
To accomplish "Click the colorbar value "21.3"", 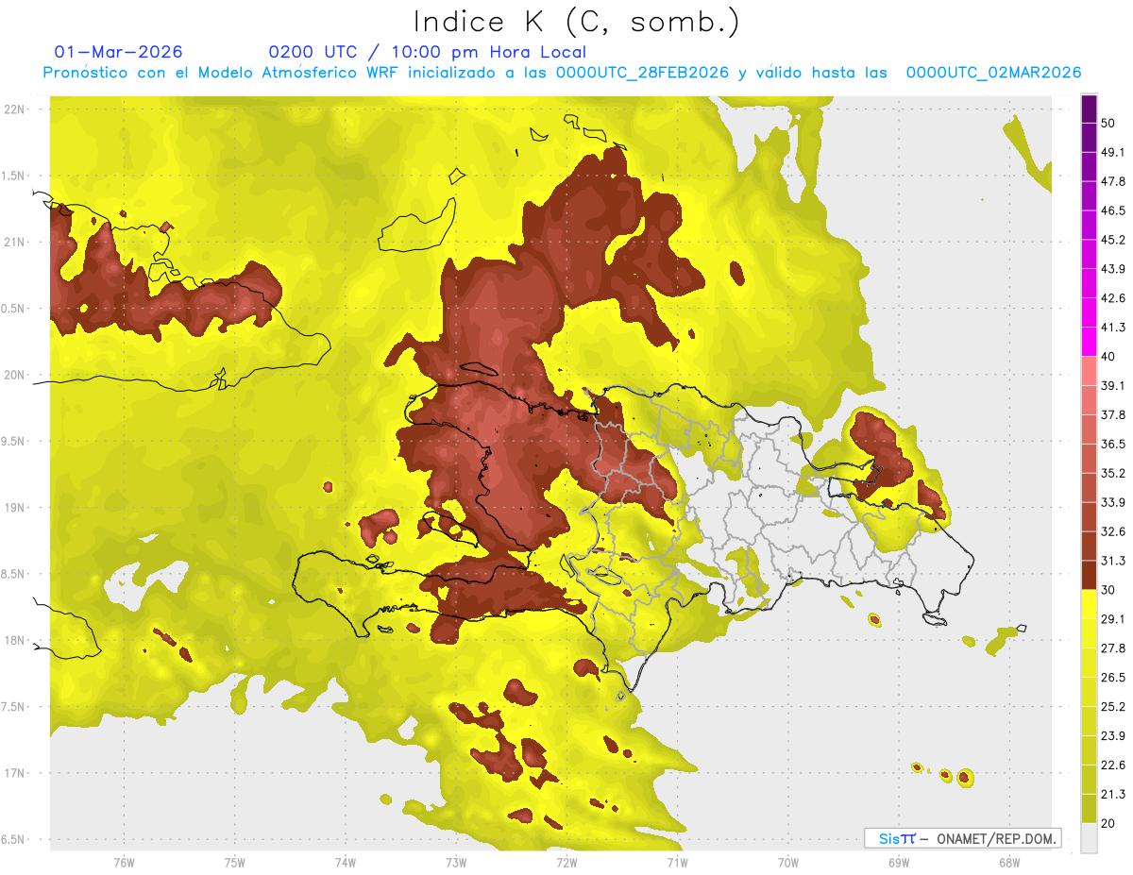I will point(1113,795).
